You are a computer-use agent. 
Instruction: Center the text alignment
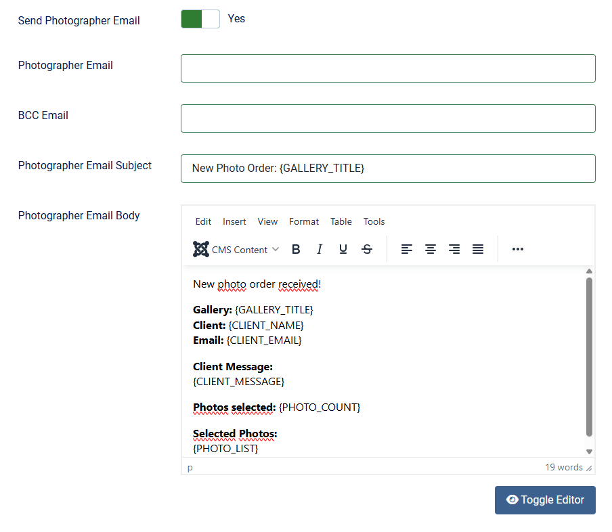431,249
